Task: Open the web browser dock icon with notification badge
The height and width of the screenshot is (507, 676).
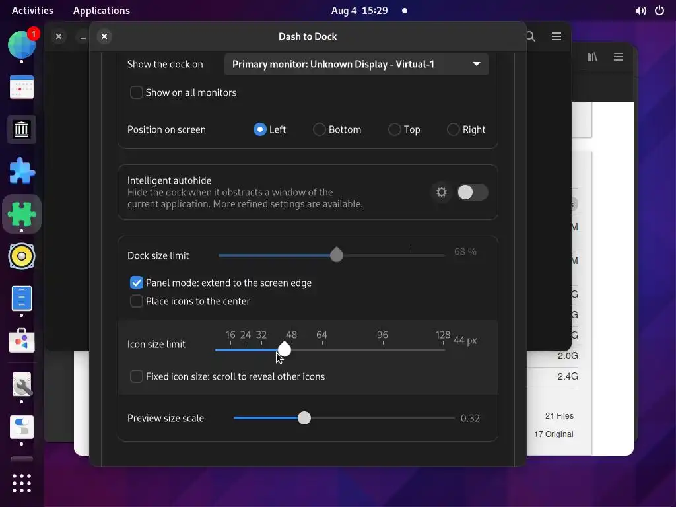Action: coord(22,44)
